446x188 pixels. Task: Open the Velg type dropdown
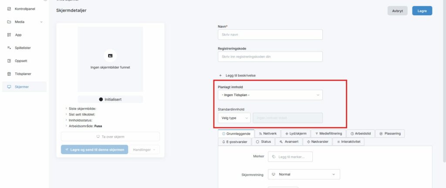tap(234, 118)
